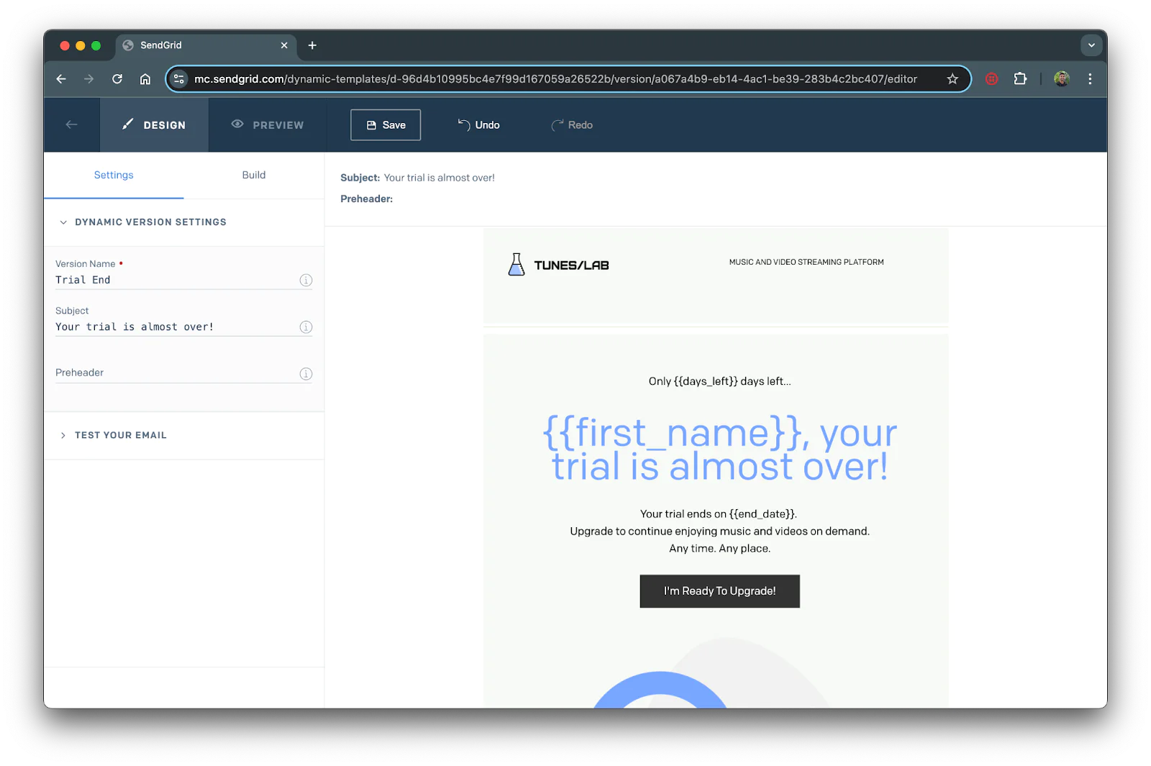Bookmark this page with the star icon

(x=952, y=79)
